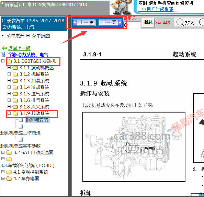Click the folder icon of 3.1.3 润滑系统
The width and height of the screenshot is (204, 197).
click(x=15, y=81)
